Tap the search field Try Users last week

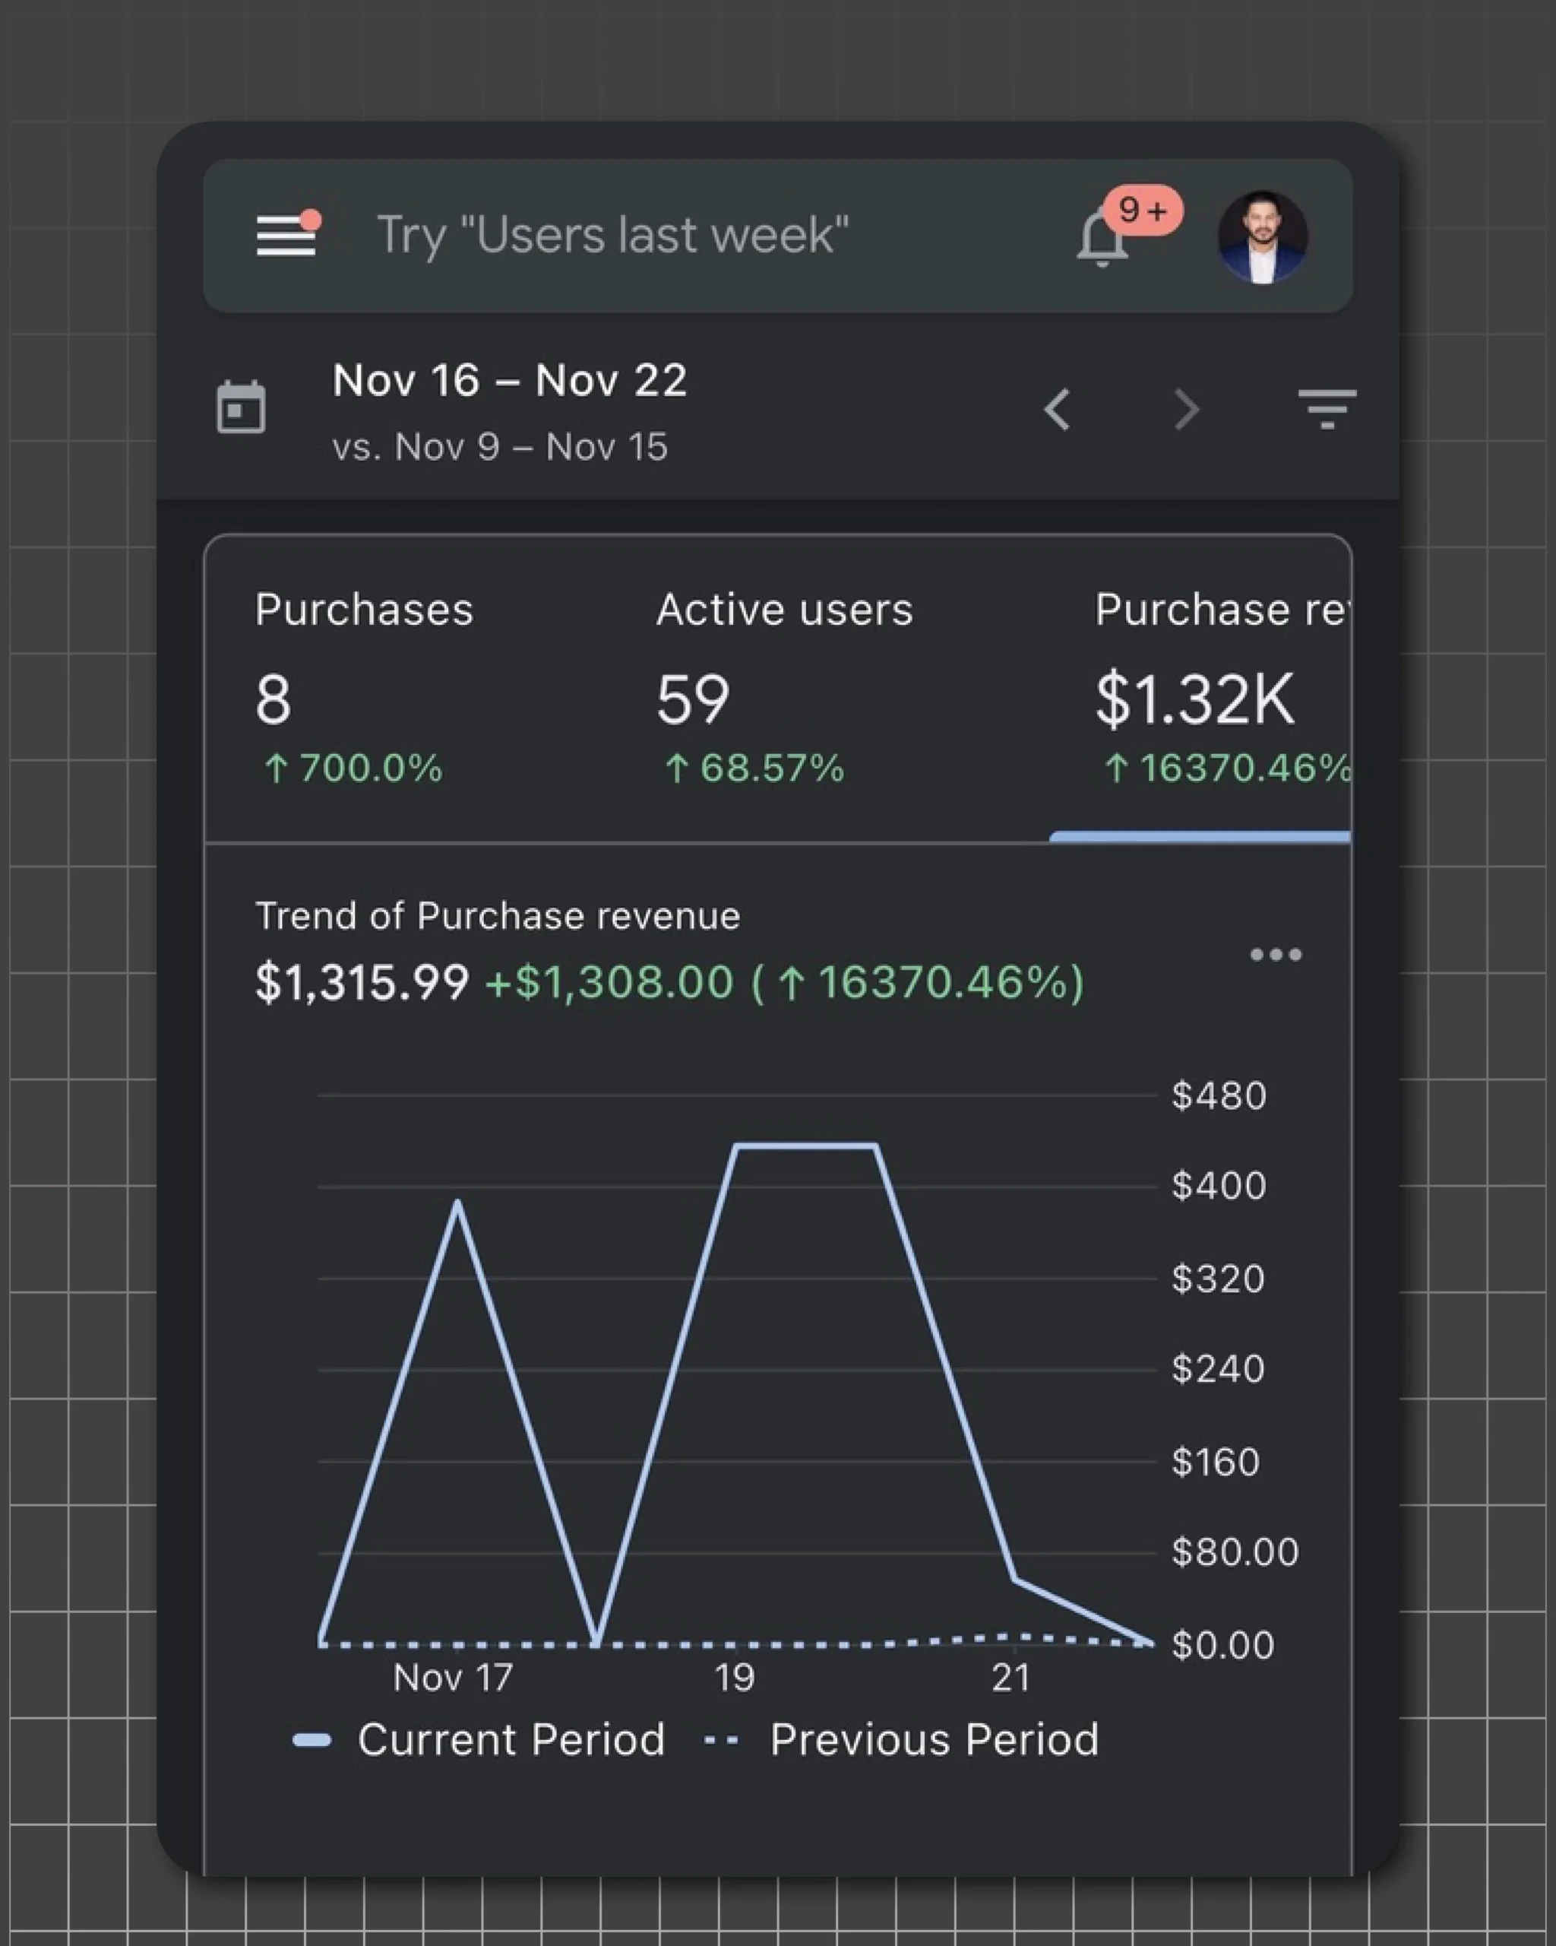[613, 235]
